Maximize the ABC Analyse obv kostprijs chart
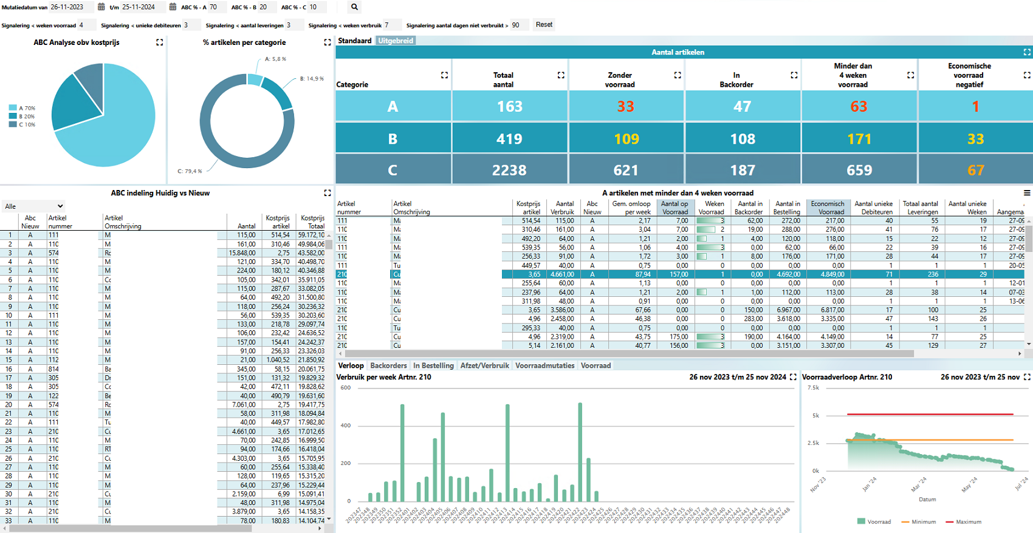 159,42
